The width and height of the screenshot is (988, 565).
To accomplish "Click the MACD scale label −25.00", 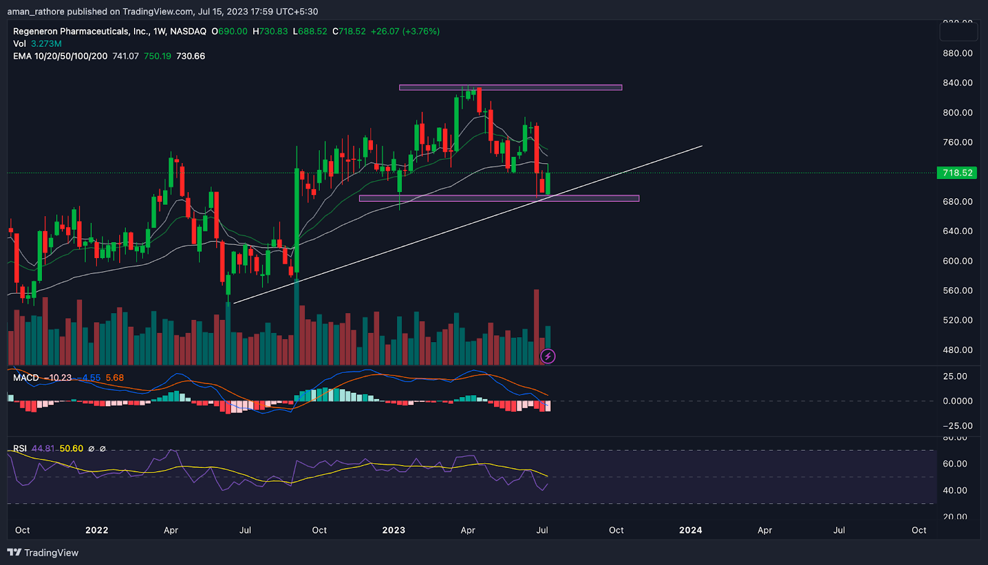I will [x=958, y=426].
